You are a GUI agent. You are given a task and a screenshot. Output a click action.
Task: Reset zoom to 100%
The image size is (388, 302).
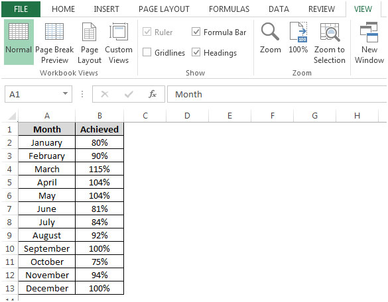(x=298, y=38)
